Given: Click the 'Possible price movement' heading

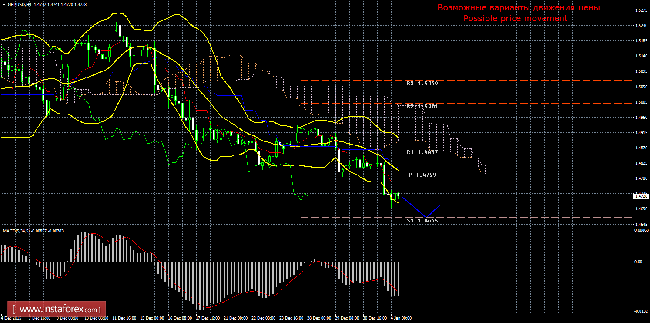Looking at the screenshot, I should pos(515,18).
